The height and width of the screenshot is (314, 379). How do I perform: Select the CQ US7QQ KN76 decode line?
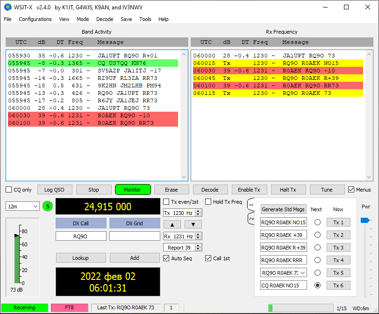pos(93,63)
